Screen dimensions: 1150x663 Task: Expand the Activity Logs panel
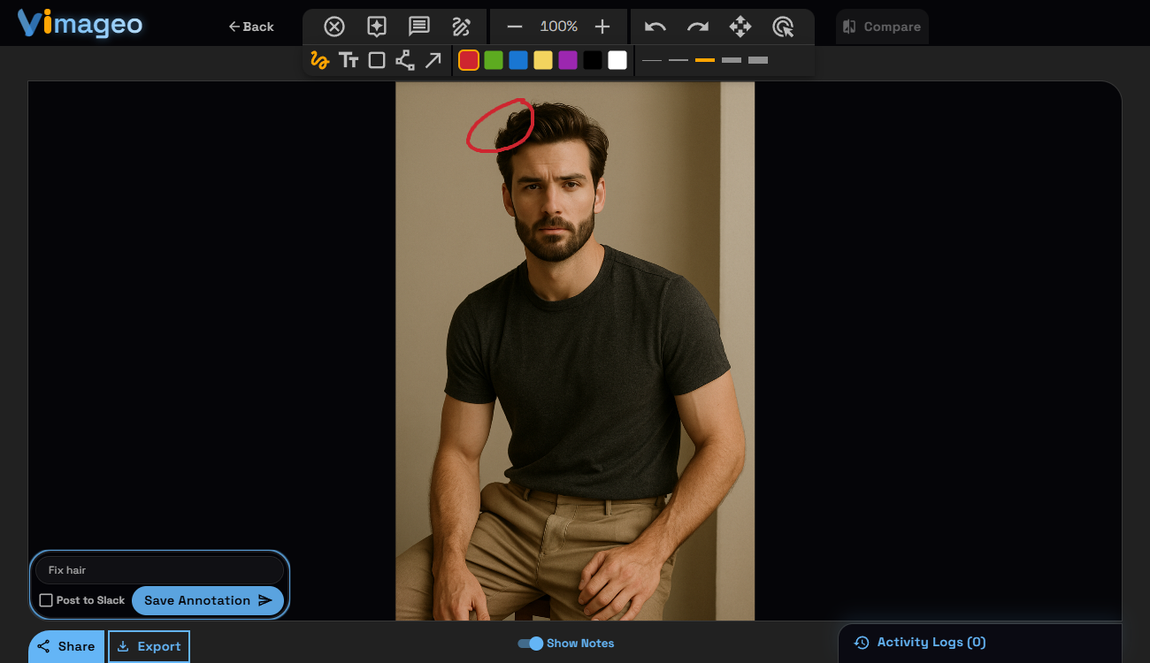point(980,643)
